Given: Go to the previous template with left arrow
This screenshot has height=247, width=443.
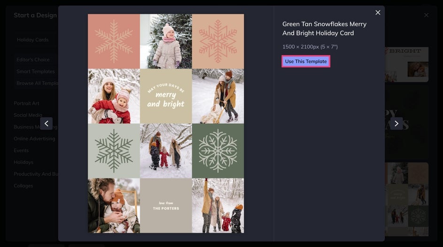Looking at the screenshot, I should pyautogui.click(x=46, y=123).
